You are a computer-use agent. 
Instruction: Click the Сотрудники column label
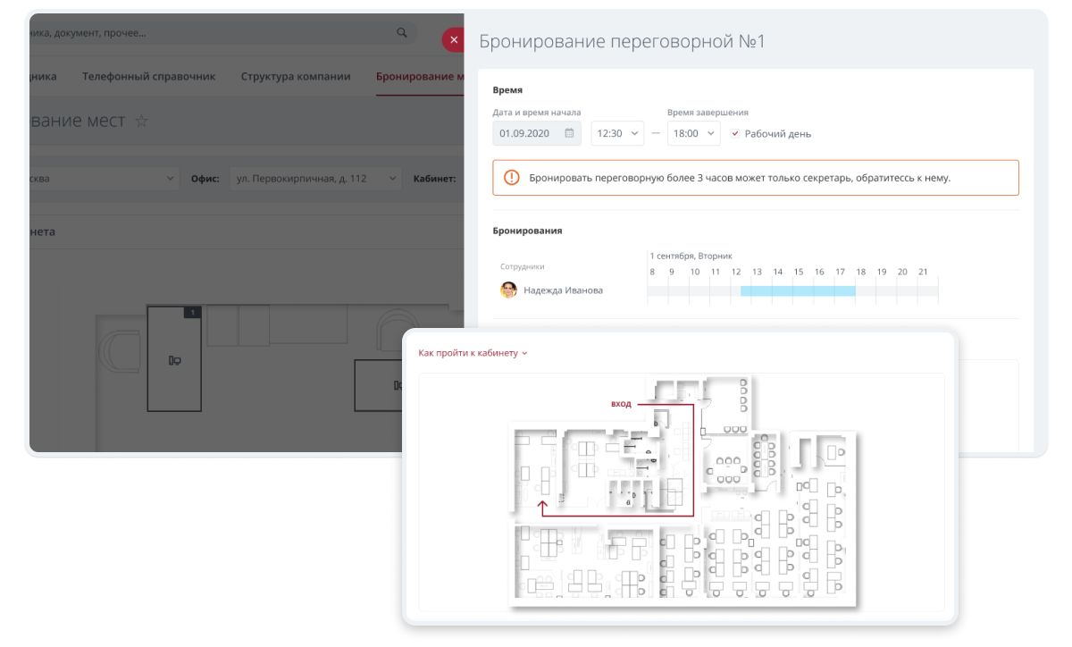pyautogui.click(x=523, y=266)
